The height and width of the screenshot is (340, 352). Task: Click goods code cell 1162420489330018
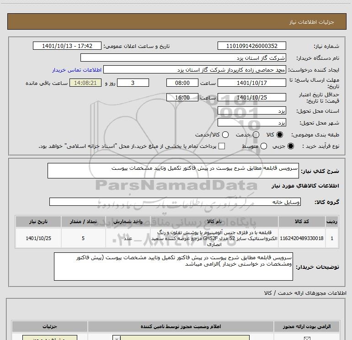(x=302, y=238)
